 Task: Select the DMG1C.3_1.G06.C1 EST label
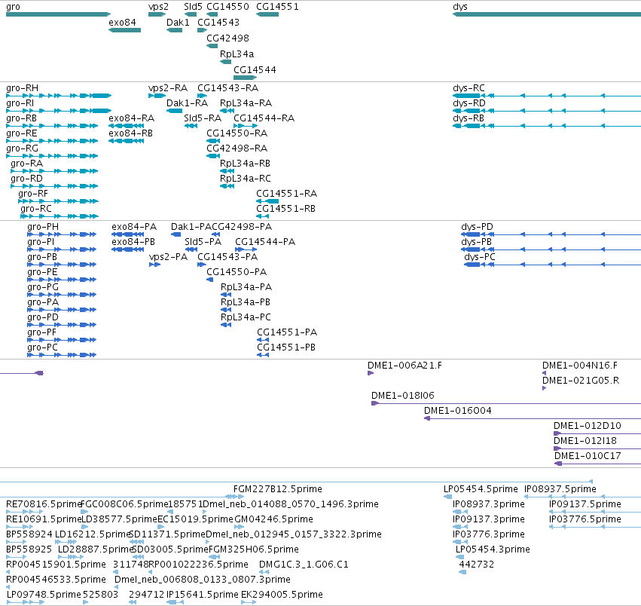click(304, 565)
